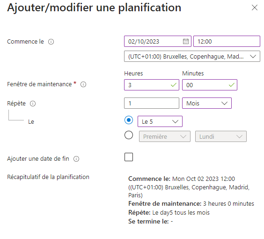Click the start date field 02/10/2023
Screen dimensions: 264x239
click(158, 41)
